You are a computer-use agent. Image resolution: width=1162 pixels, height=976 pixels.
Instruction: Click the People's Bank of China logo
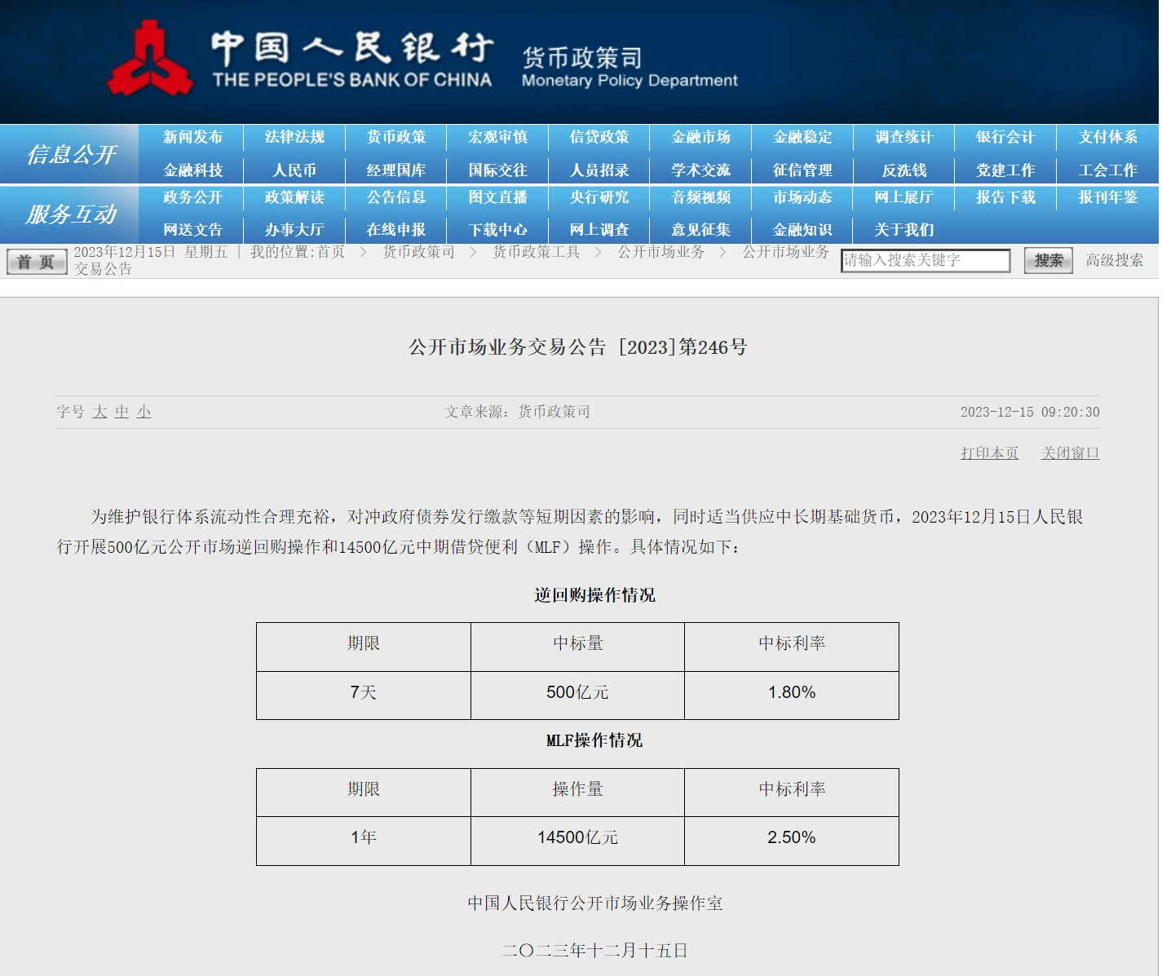[x=151, y=59]
